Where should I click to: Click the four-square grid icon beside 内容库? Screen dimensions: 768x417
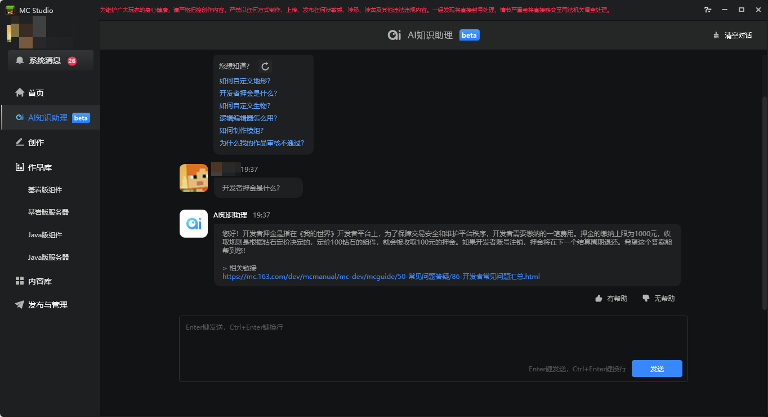pos(20,281)
